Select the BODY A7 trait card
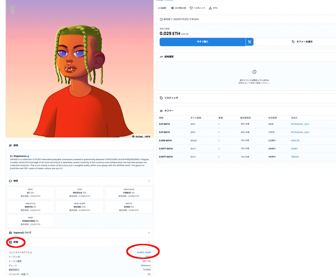The height and width of the screenshot is (277, 336). (31, 193)
